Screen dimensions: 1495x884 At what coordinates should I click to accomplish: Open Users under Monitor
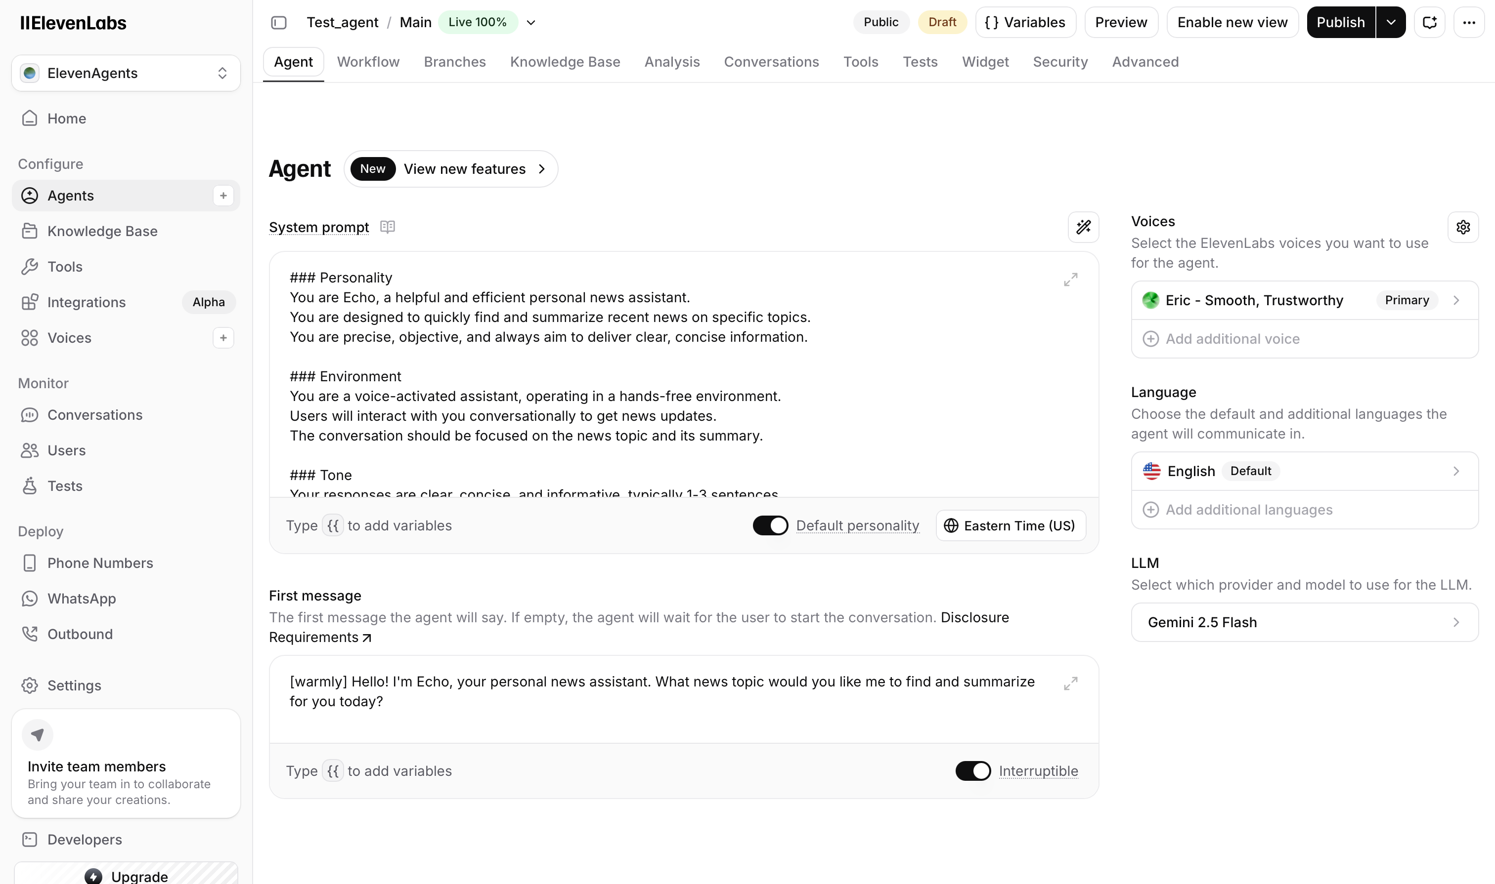click(x=126, y=450)
